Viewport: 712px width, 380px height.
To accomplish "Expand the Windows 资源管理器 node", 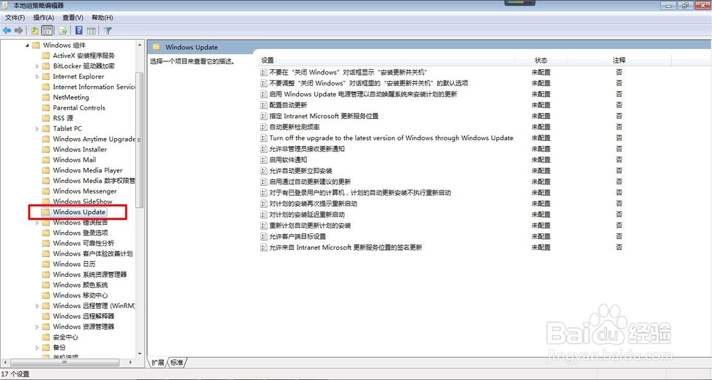I will coord(37,327).
